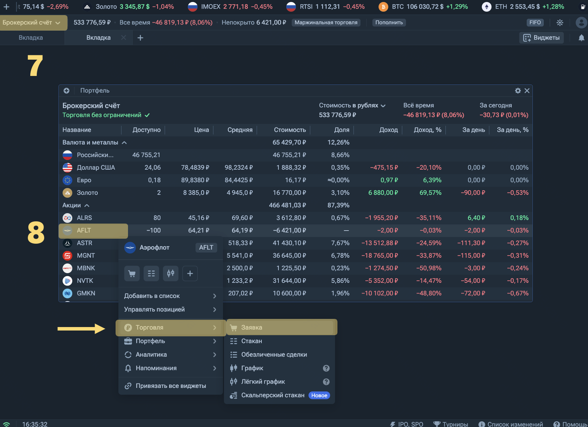Click the 'Маржинальная торговля' button

[326, 22]
